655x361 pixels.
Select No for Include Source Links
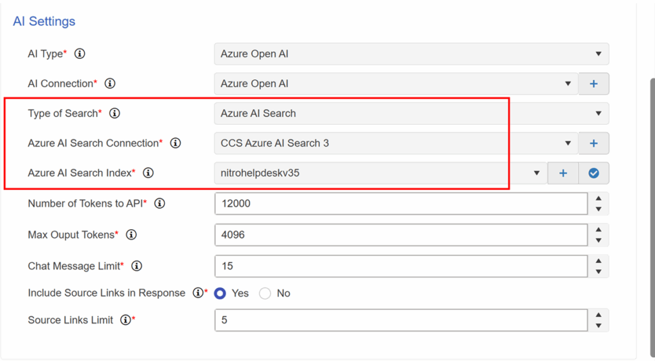pos(265,293)
